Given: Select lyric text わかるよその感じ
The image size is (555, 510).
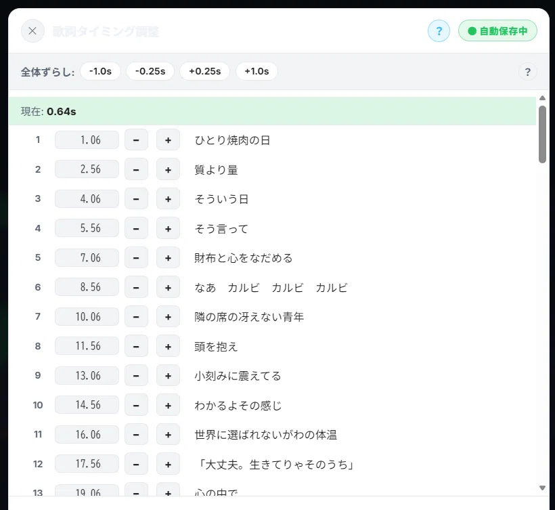Looking at the screenshot, I should [x=238, y=405].
